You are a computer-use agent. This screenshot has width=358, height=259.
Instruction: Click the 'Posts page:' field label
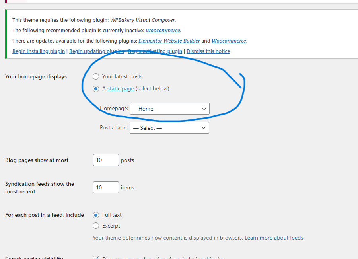(114, 128)
